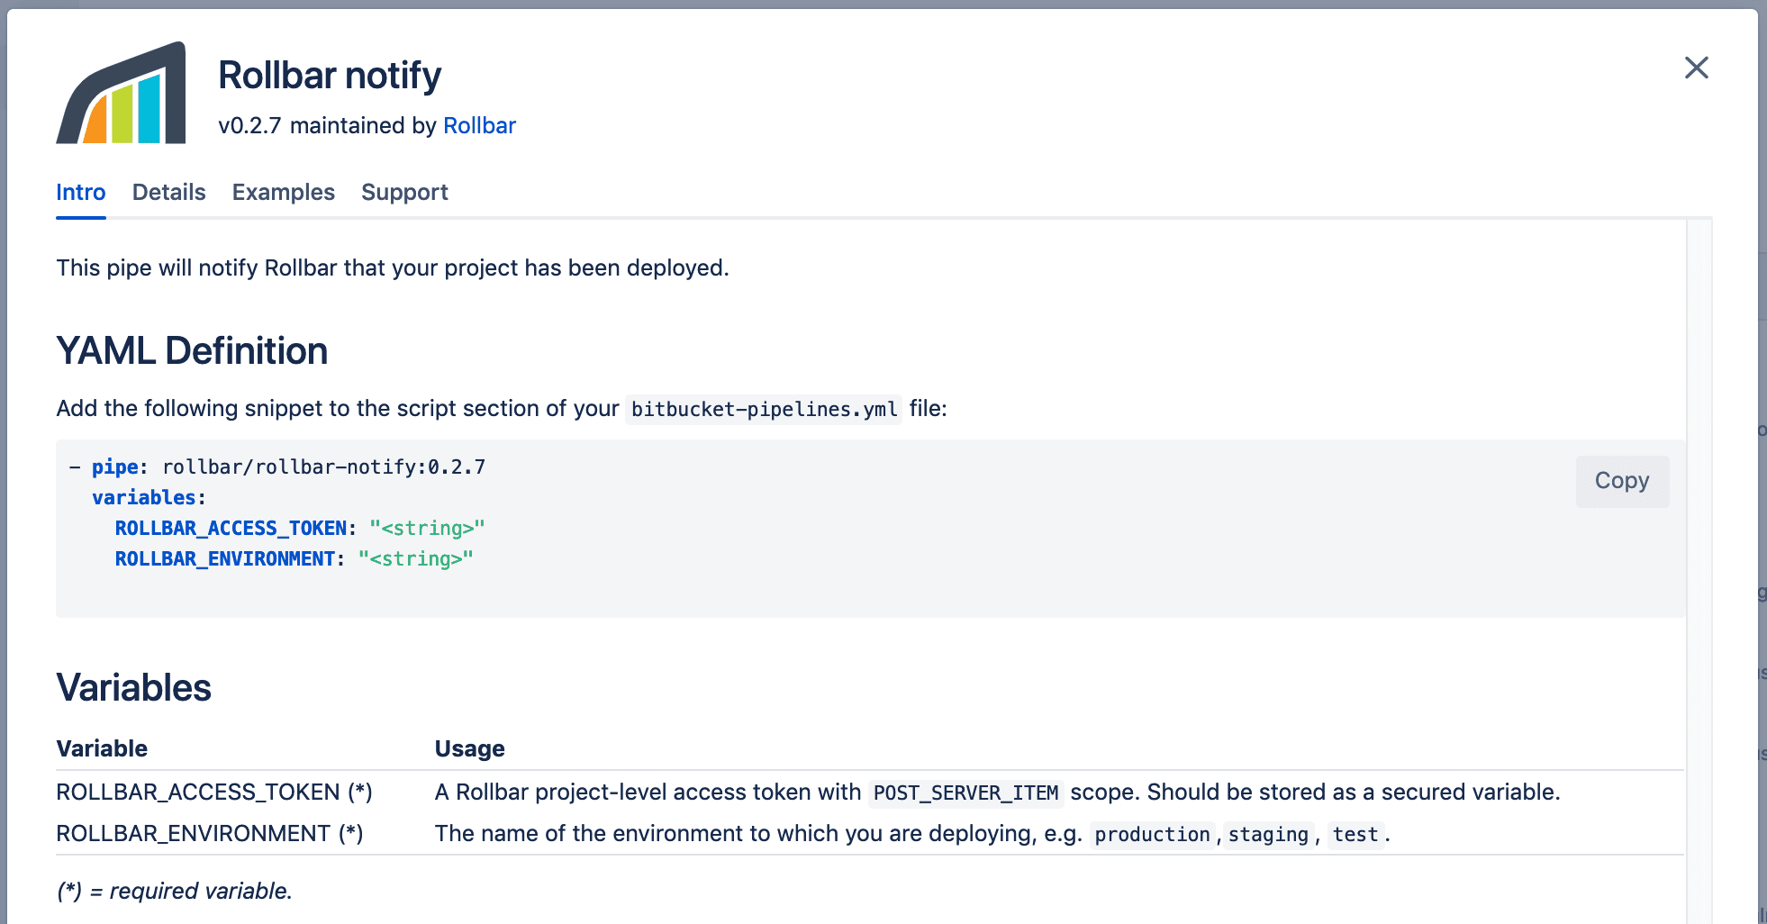Screen dimensions: 1767x924
Task: Click the 'production' code example
Action: (1152, 834)
